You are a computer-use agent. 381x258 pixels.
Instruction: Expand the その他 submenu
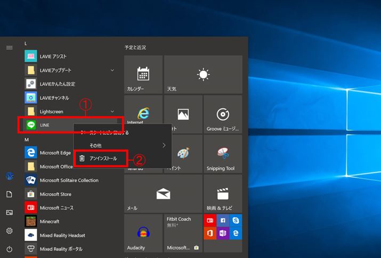click(122, 145)
